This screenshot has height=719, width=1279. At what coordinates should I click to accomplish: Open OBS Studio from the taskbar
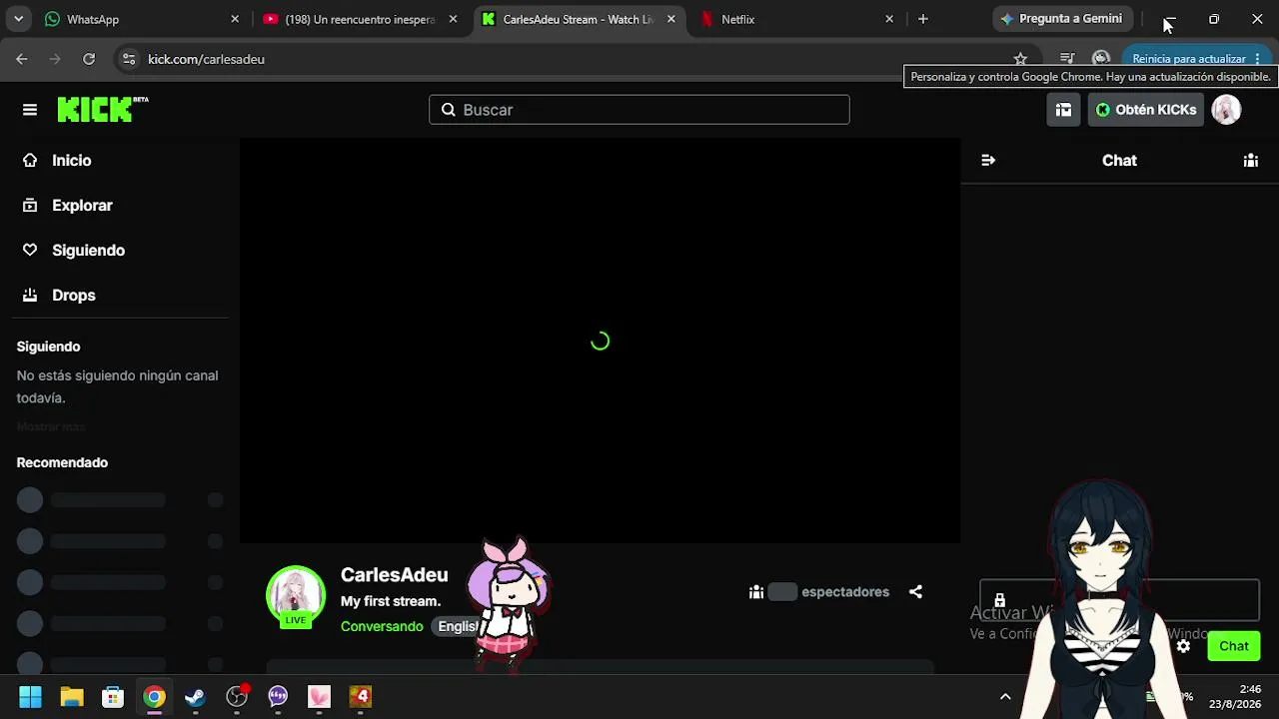237,696
